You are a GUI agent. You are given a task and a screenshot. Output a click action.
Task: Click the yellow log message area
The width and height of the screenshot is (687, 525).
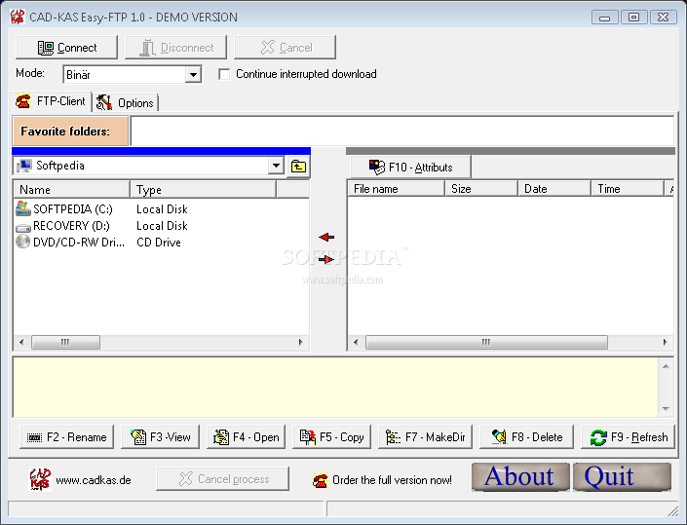335,387
